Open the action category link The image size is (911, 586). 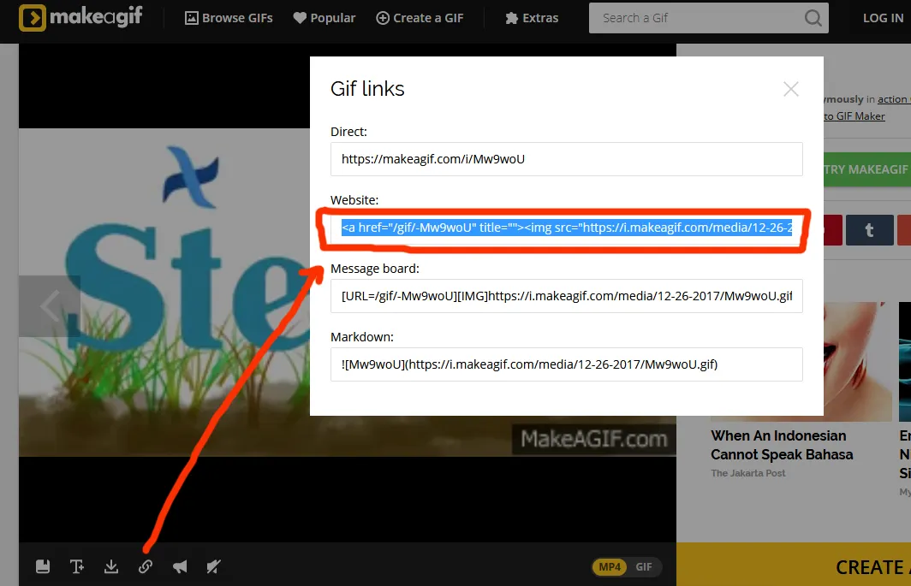pyautogui.click(x=894, y=99)
